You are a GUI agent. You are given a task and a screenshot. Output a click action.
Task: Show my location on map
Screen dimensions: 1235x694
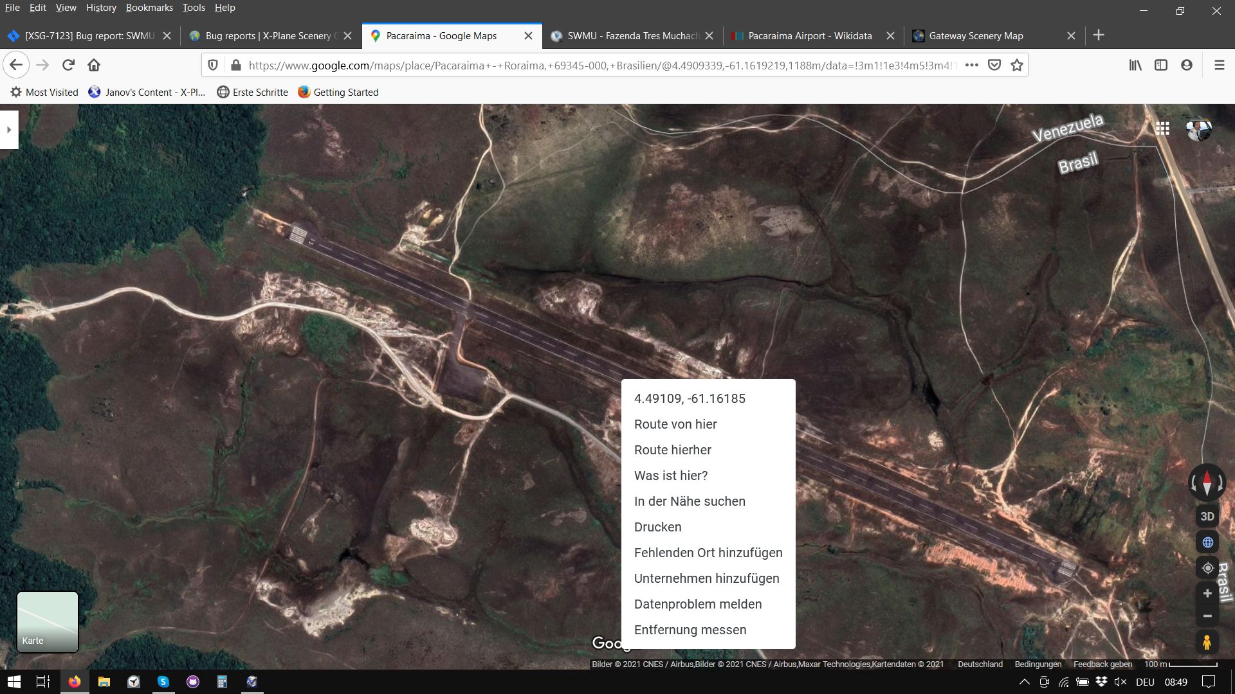pos(1207,568)
